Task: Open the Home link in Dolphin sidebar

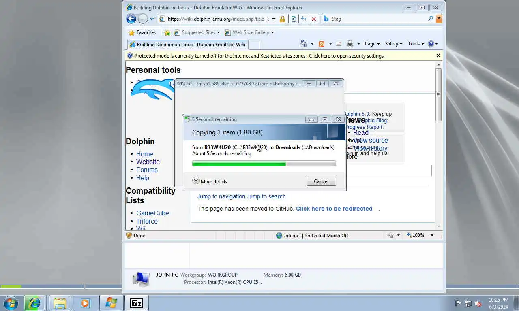Action: (145, 154)
